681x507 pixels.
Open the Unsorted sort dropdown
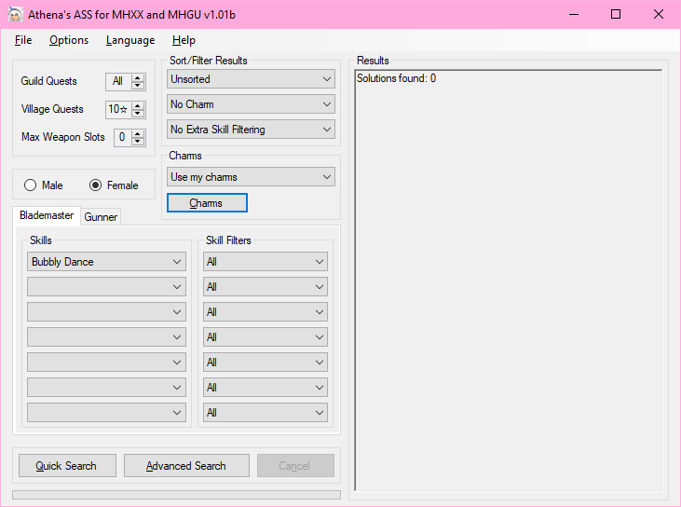251,79
